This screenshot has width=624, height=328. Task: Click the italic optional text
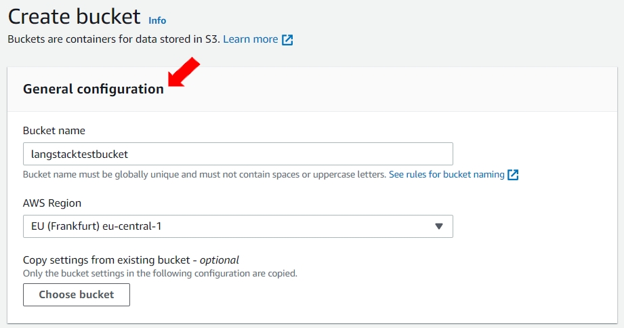(220, 260)
